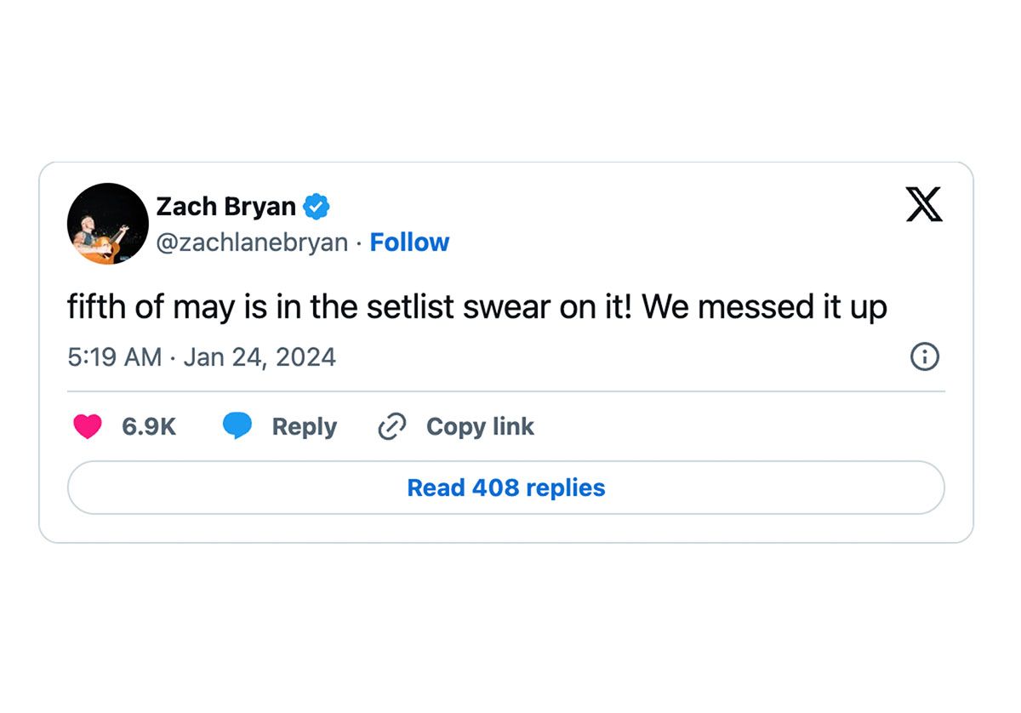
Task: Open Zach Bryan's profile picture
Action: [x=108, y=224]
